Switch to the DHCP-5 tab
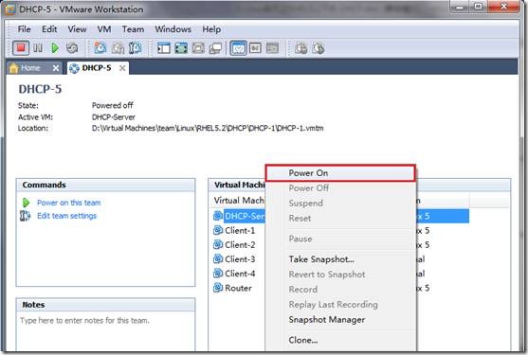The image size is (528, 355). coord(97,68)
